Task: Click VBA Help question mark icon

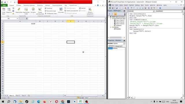Action: pos(160,8)
